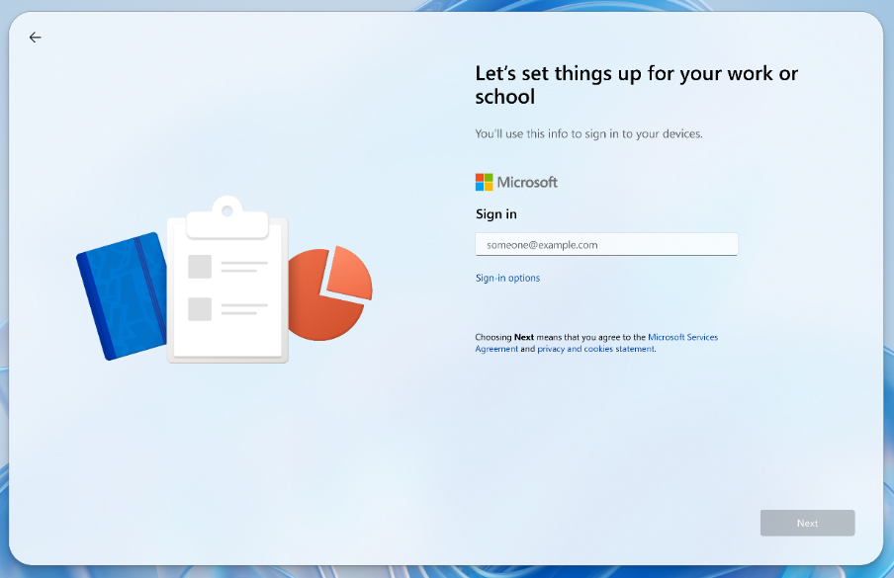This screenshot has height=578, width=894.
Task: Click the blue notebook illustration
Action: (x=119, y=296)
